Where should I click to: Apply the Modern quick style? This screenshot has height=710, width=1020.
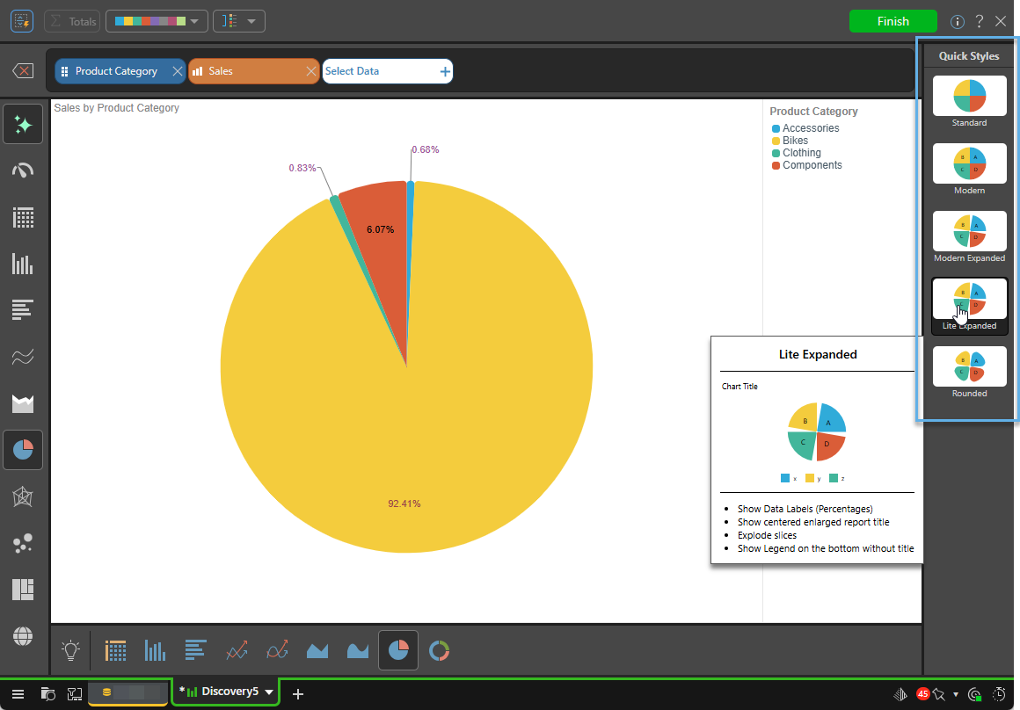point(969,163)
